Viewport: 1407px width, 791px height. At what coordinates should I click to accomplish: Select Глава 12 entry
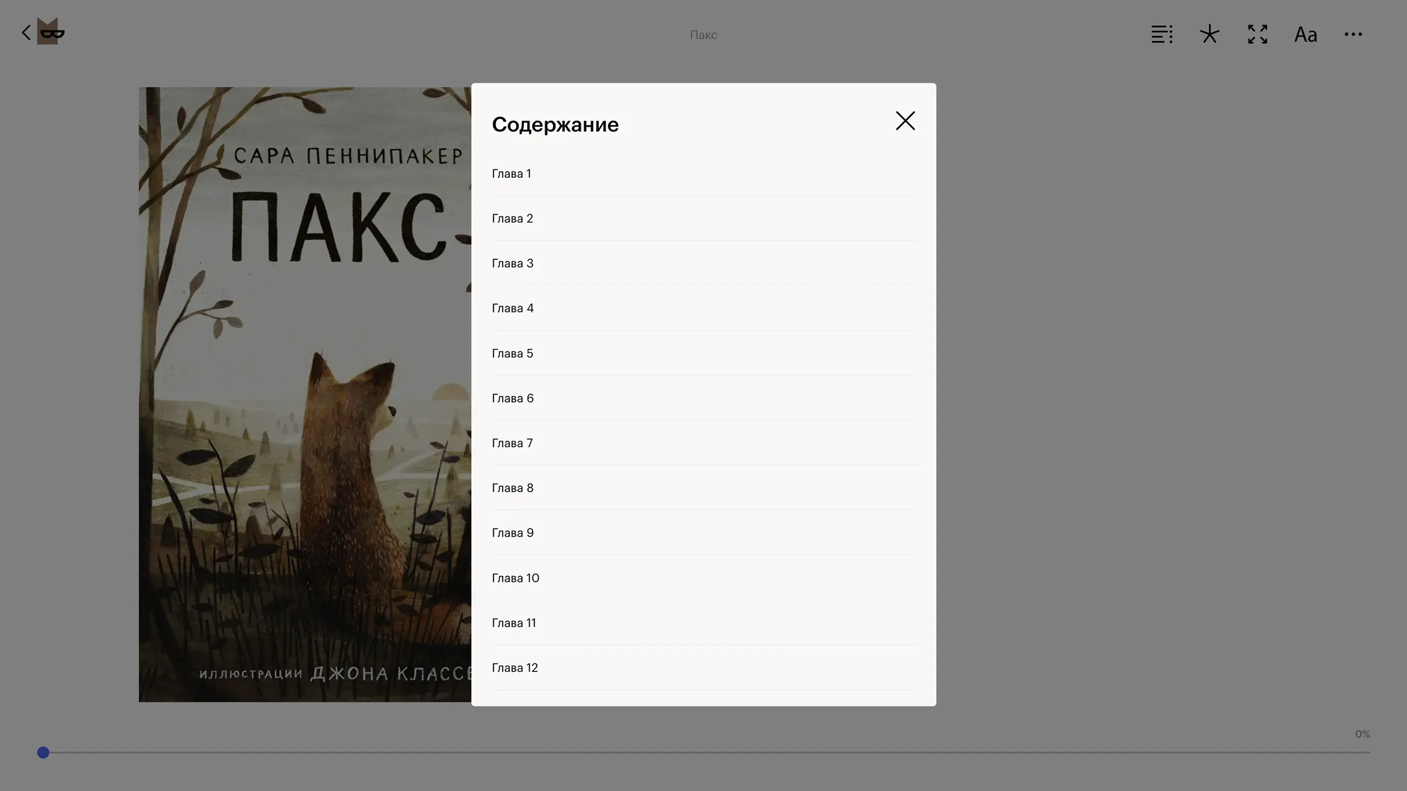(514, 667)
